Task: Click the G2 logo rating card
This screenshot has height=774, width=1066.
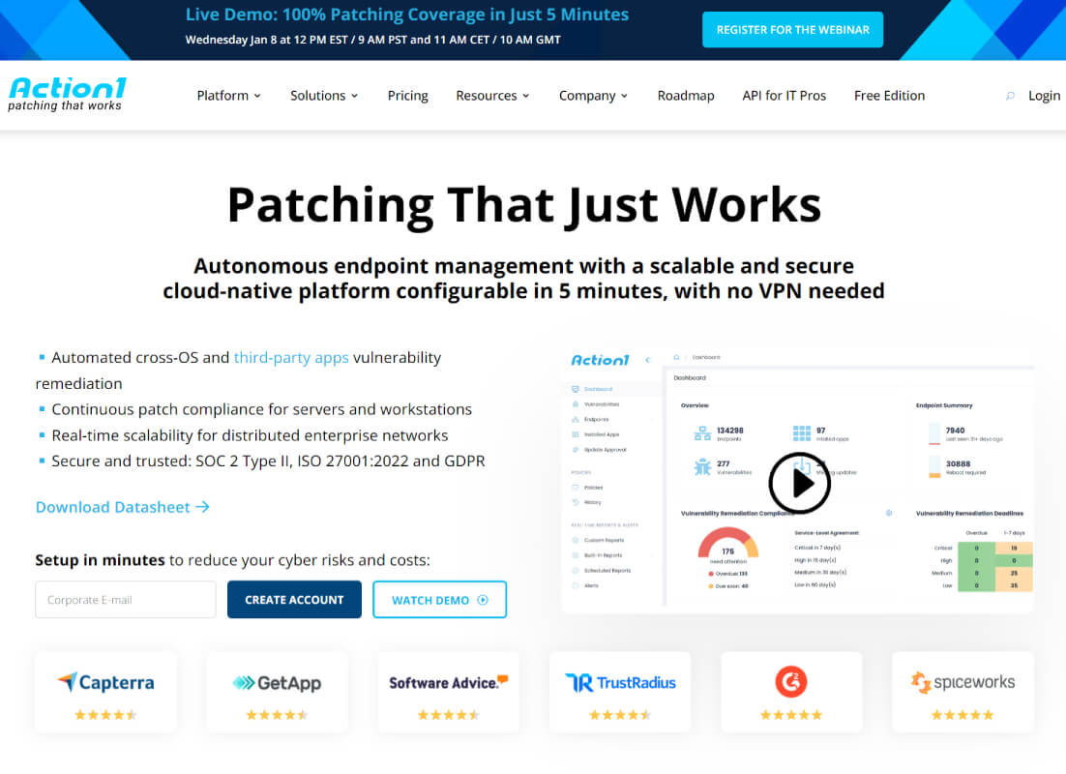Action: [x=791, y=693]
